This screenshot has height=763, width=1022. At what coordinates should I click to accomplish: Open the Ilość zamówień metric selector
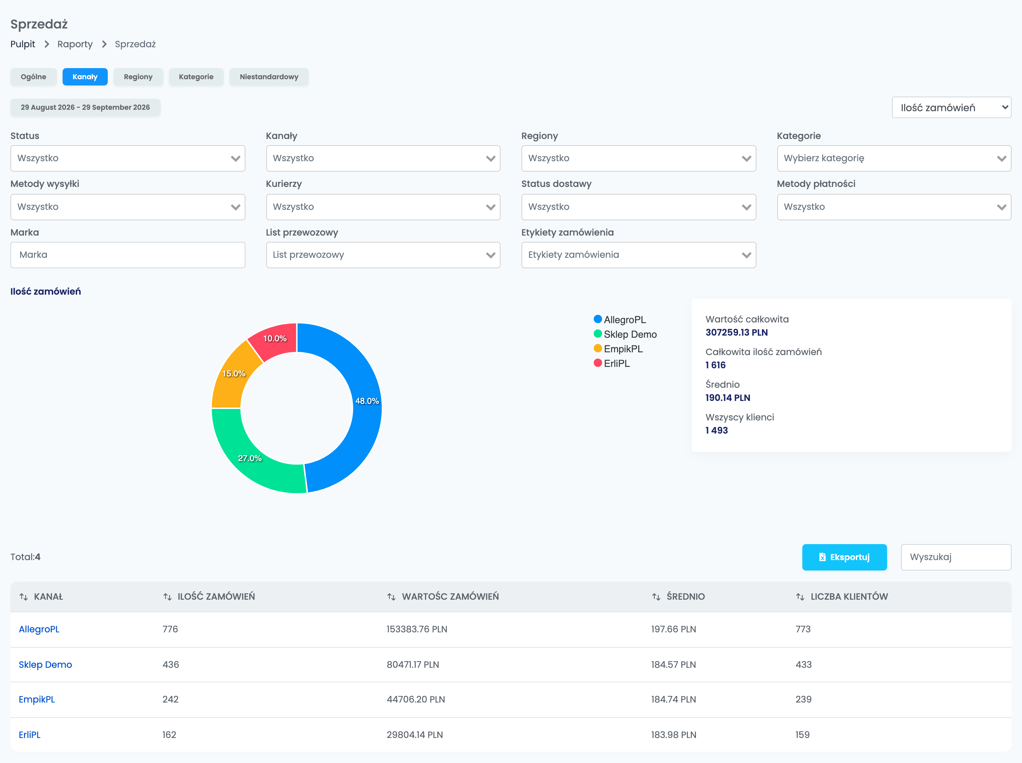(x=951, y=108)
